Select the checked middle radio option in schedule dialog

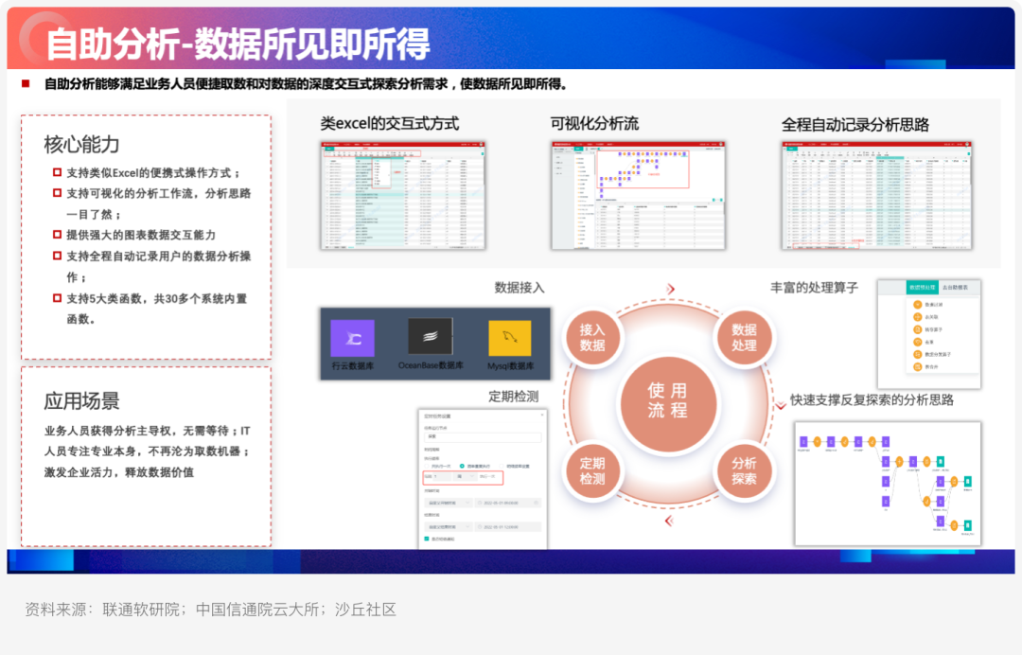pyautogui.click(x=462, y=466)
